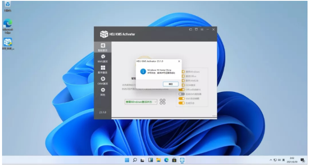The height and width of the screenshot is (167, 310).
Task: Open Microsoft Edge desktop shortcut
Action: pos(7,23)
